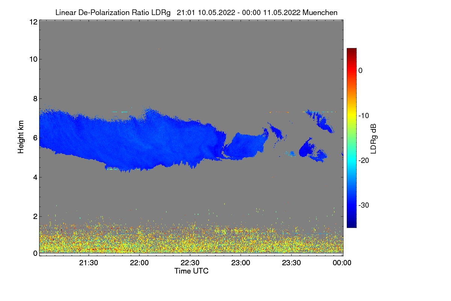Image resolution: width=451 pixels, height=301 pixels.
Task: Click the colorbar value 0 label
Action: (x=360, y=70)
